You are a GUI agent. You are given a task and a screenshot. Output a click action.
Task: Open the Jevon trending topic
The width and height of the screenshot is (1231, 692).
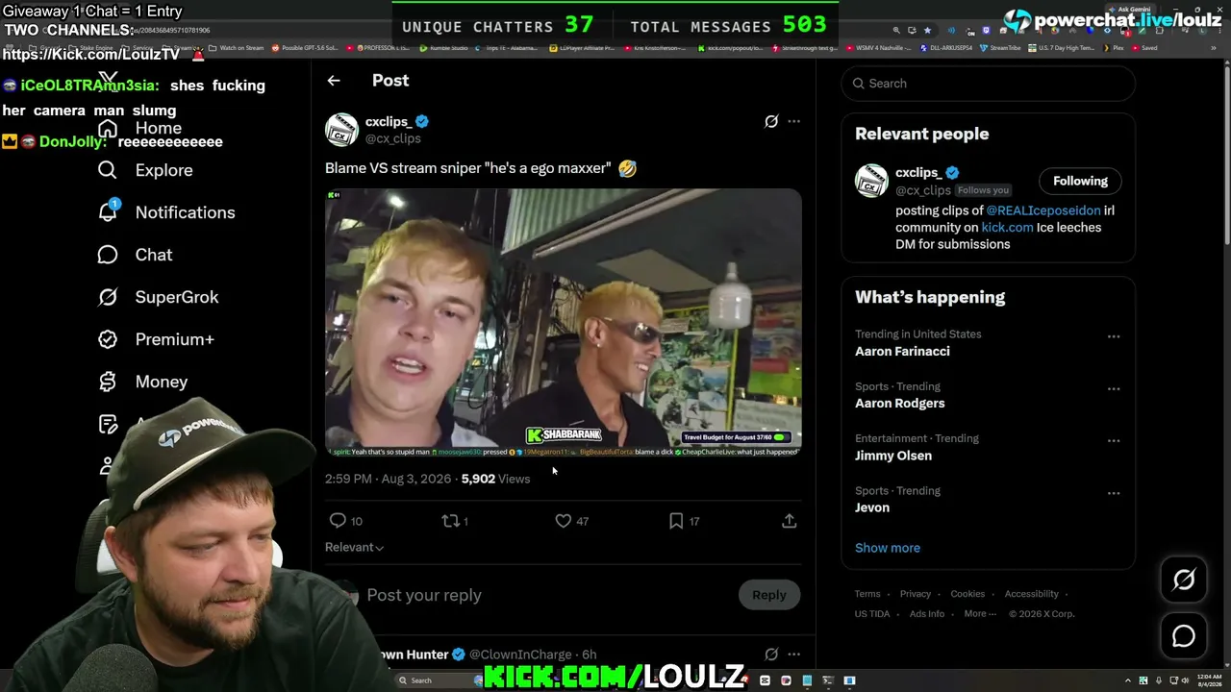click(872, 507)
